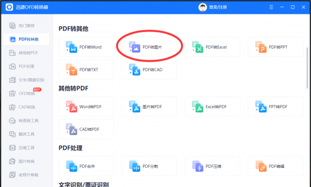
Task: Open the PDF合并 merge tool
Action: click(86, 166)
